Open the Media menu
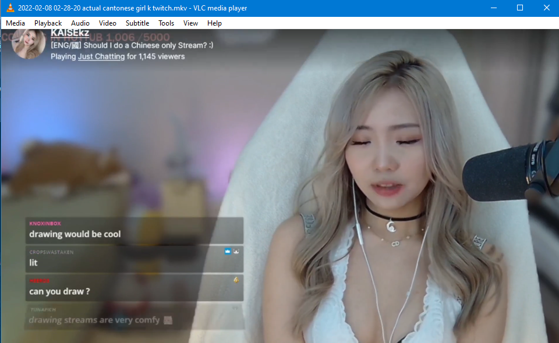 [x=15, y=23]
